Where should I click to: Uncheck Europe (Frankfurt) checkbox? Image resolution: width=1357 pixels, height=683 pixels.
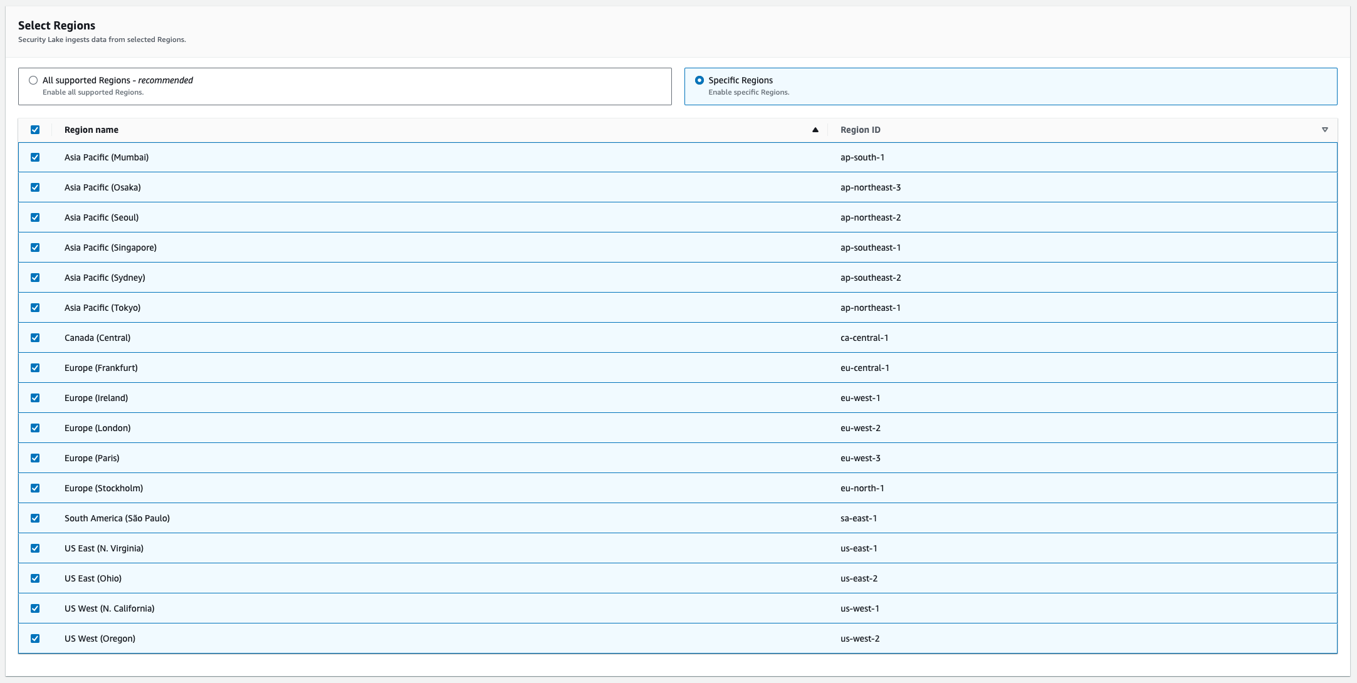click(x=35, y=368)
